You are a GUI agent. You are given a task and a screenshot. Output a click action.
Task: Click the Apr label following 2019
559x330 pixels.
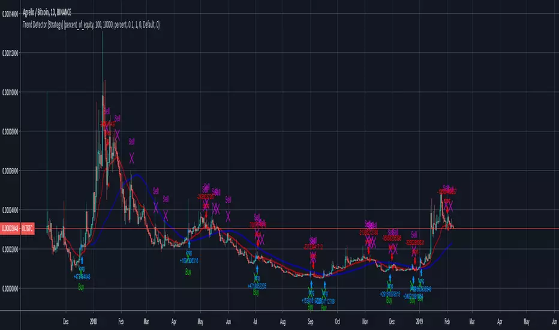(x=500, y=322)
